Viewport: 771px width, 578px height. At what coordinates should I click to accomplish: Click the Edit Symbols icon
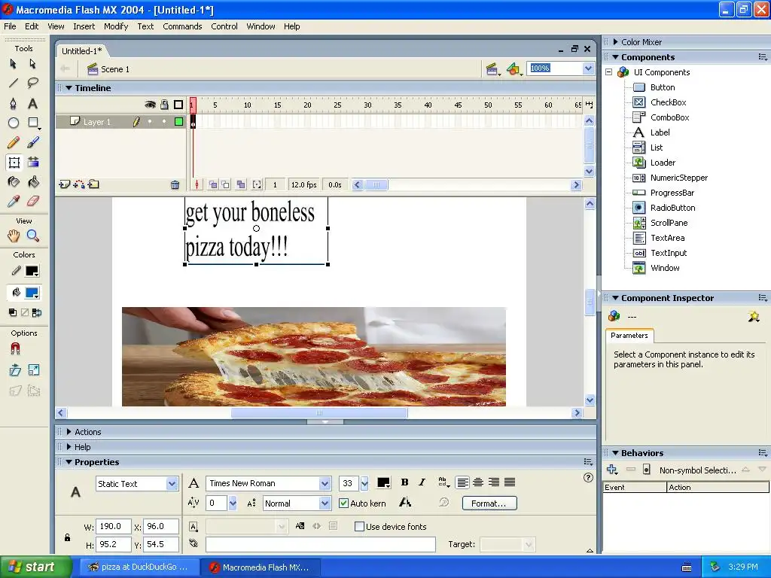click(513, 69)
